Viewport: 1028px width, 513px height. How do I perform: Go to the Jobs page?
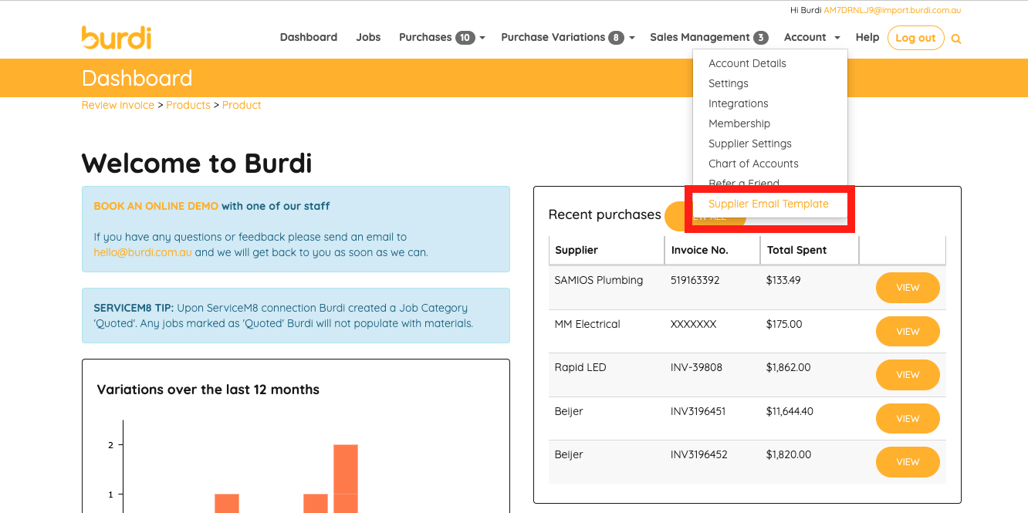click(x=368, y=37)
